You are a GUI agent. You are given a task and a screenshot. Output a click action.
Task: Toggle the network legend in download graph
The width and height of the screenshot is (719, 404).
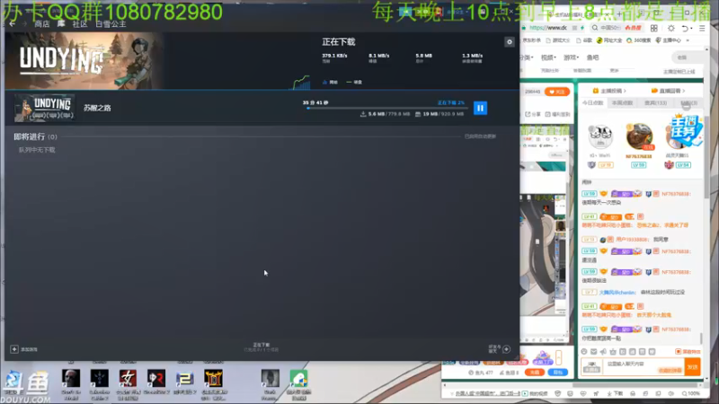330,82
